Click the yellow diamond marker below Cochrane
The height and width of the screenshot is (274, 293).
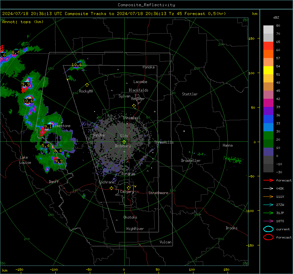click(111, 188)
